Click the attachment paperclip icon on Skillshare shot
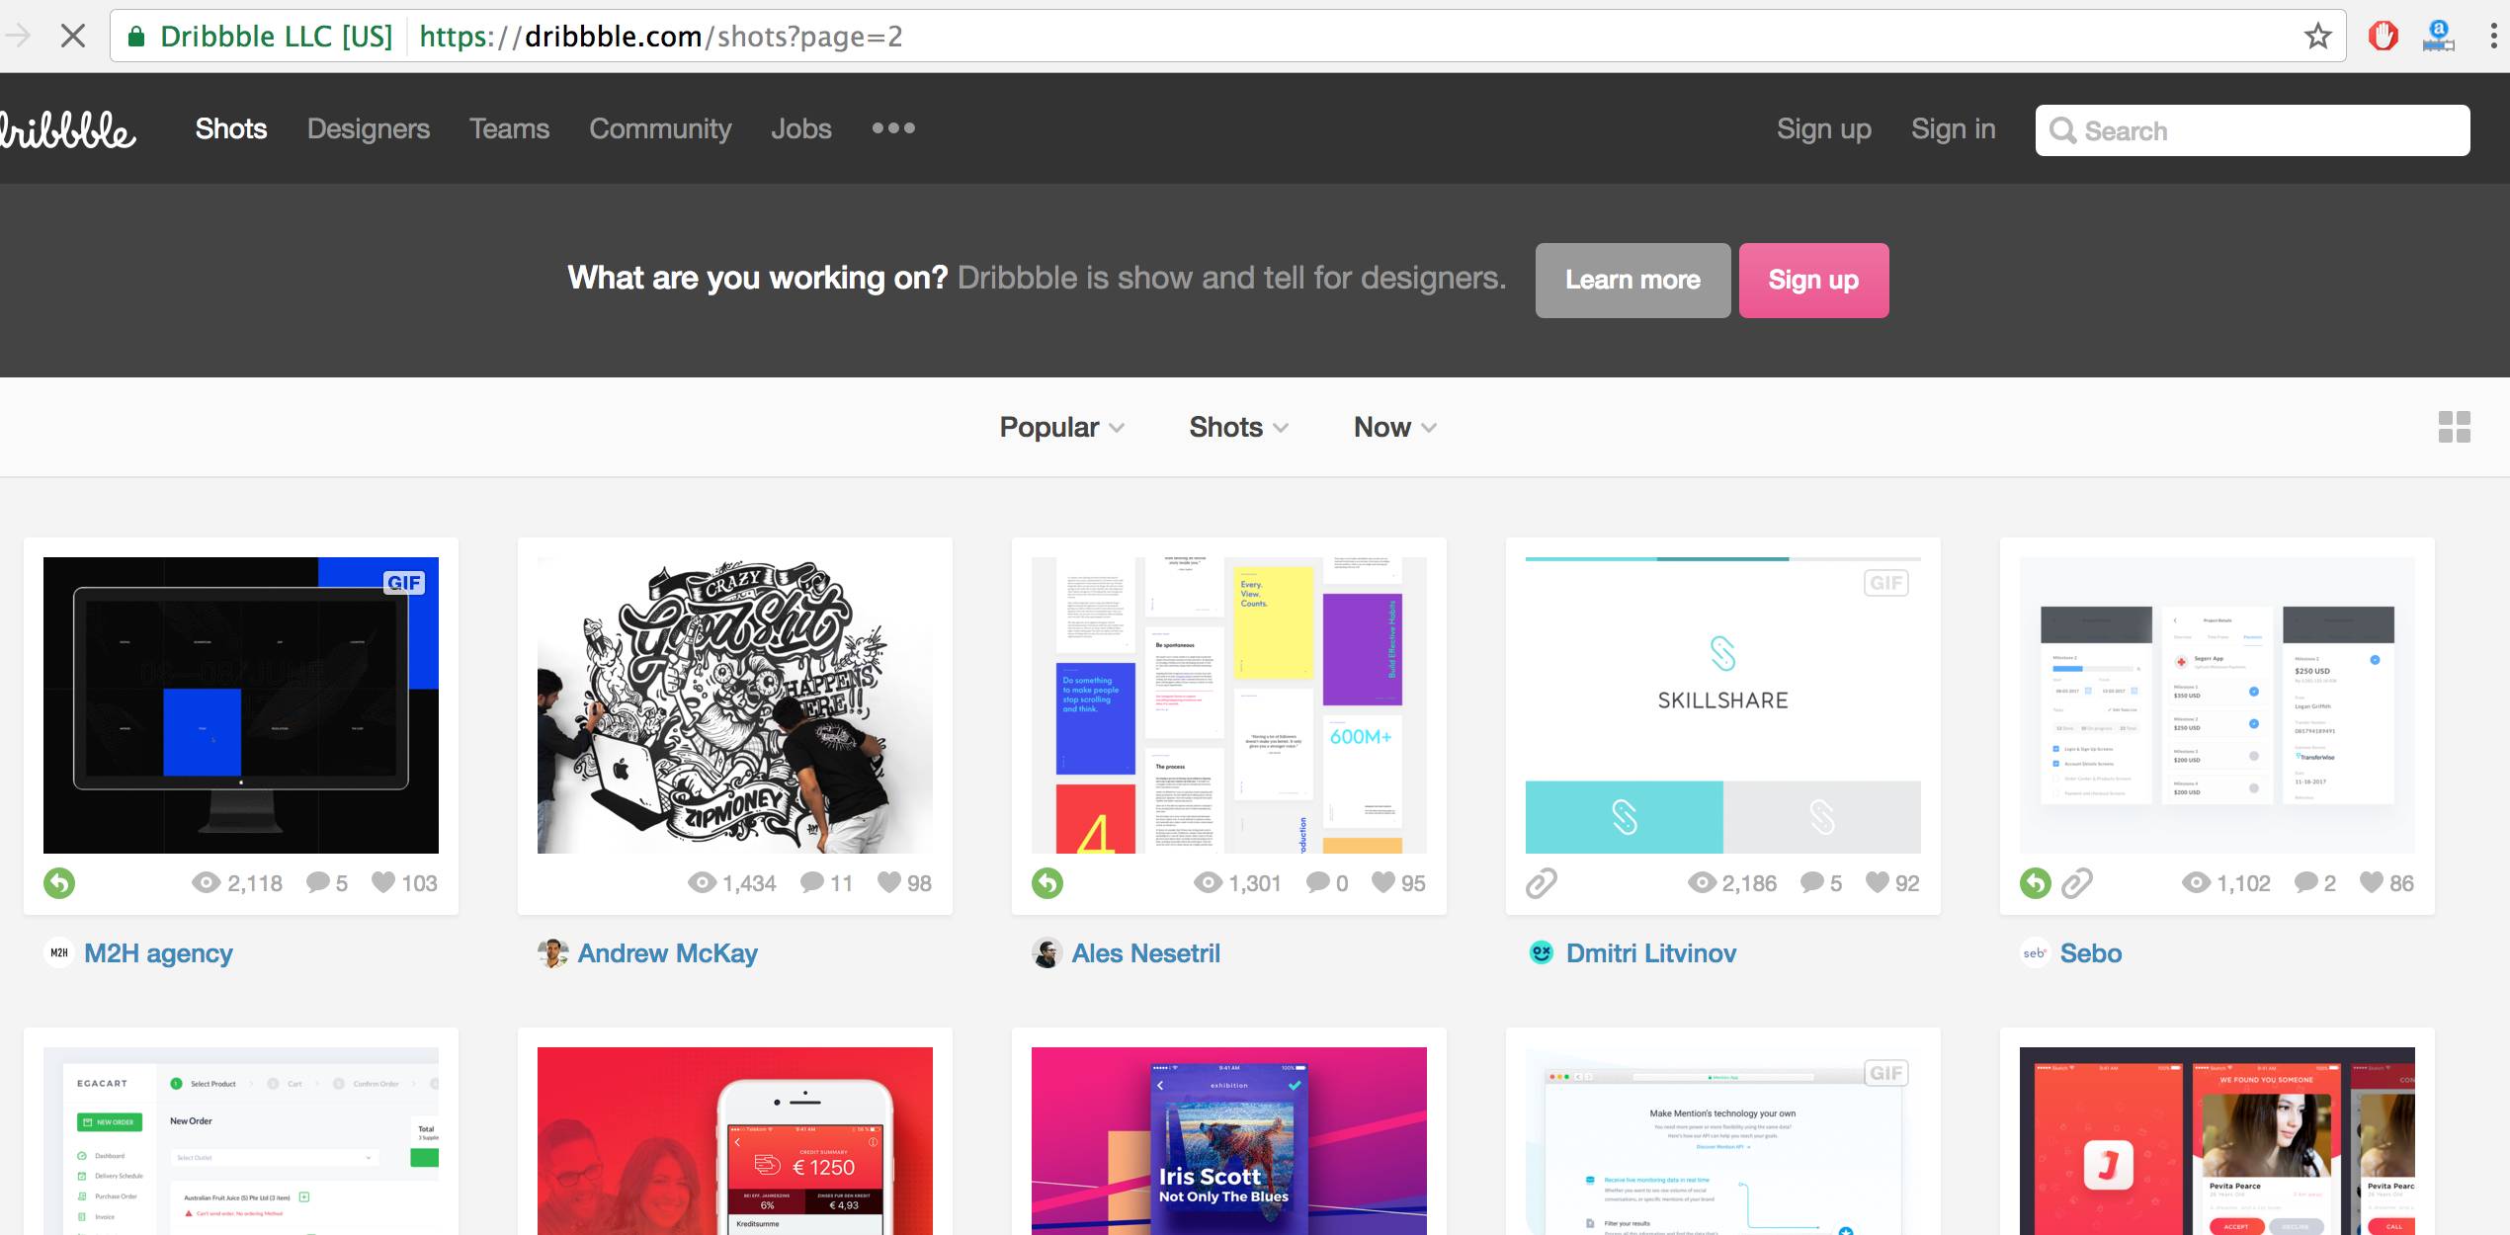 click(1541, 882)
